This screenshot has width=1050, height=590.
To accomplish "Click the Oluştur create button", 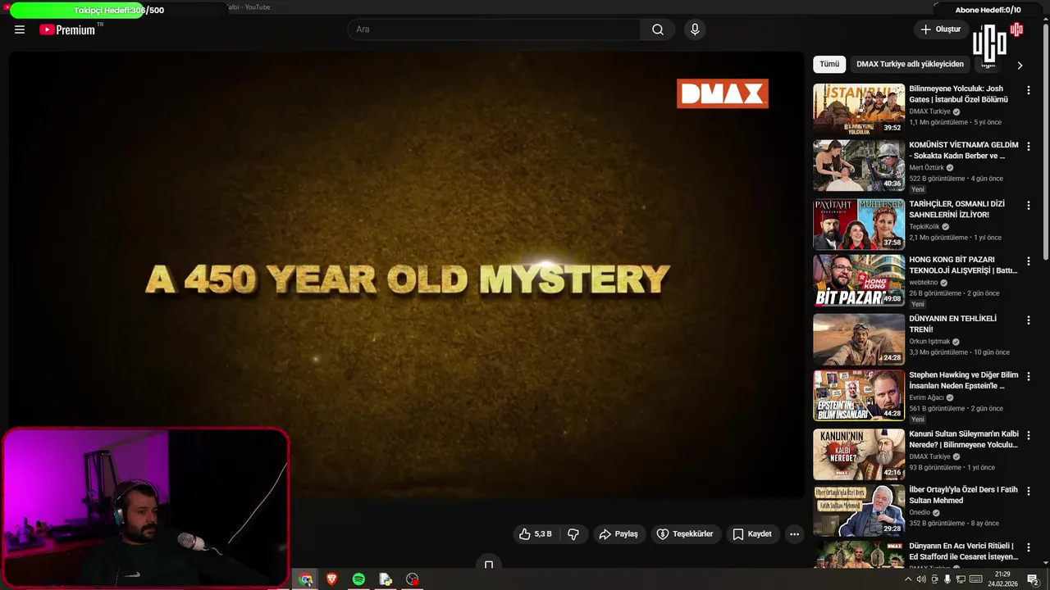I will pos(941,29).
